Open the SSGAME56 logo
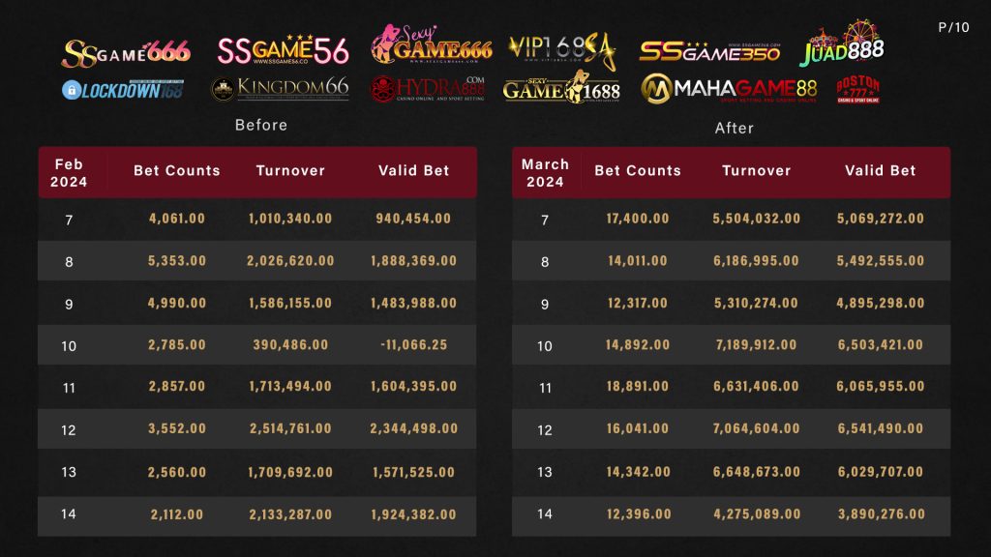The image size is (991, 557). (x=283, y=51)
